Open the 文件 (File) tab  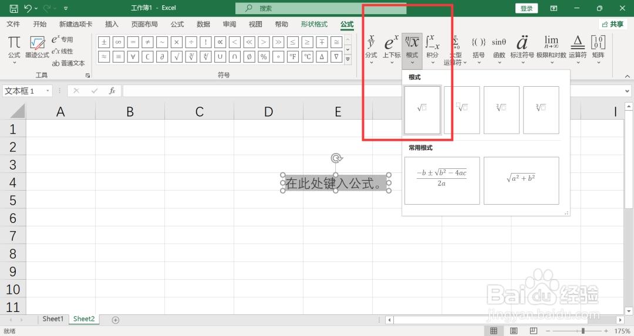click(x=13, y=24)
